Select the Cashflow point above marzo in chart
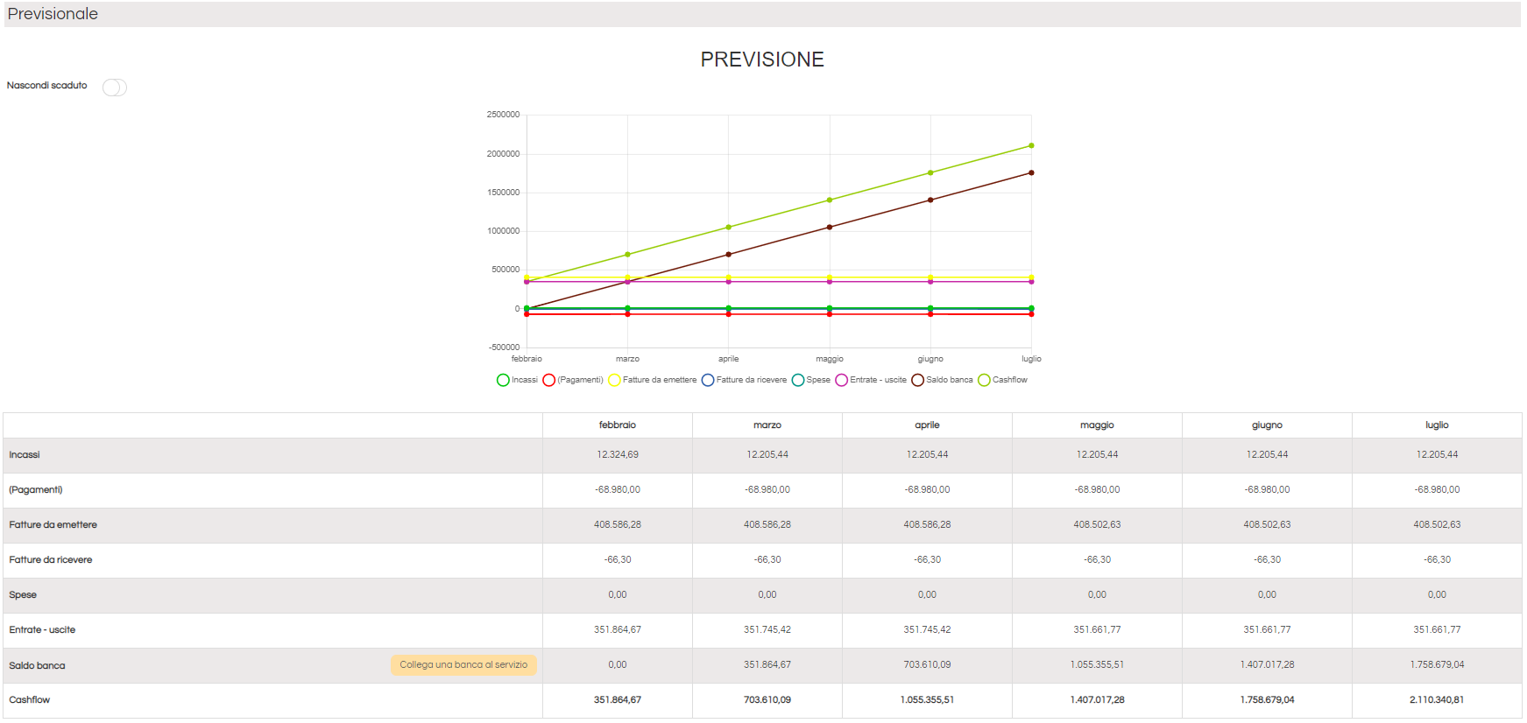 (x=627, y=255)
